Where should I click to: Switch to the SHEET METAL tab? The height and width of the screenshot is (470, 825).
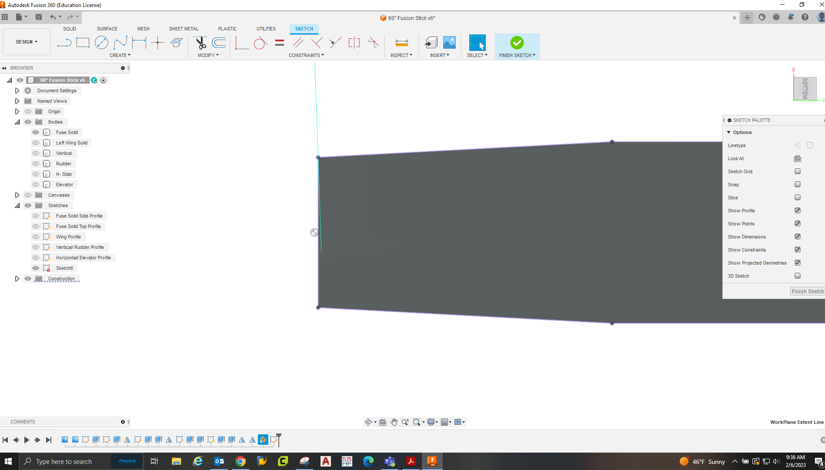pyautogui.click(x=184, y=29)
